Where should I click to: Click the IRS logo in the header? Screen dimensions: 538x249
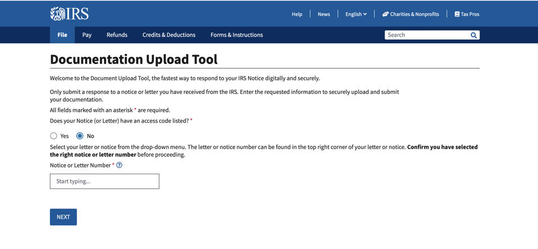click(69, 13)
